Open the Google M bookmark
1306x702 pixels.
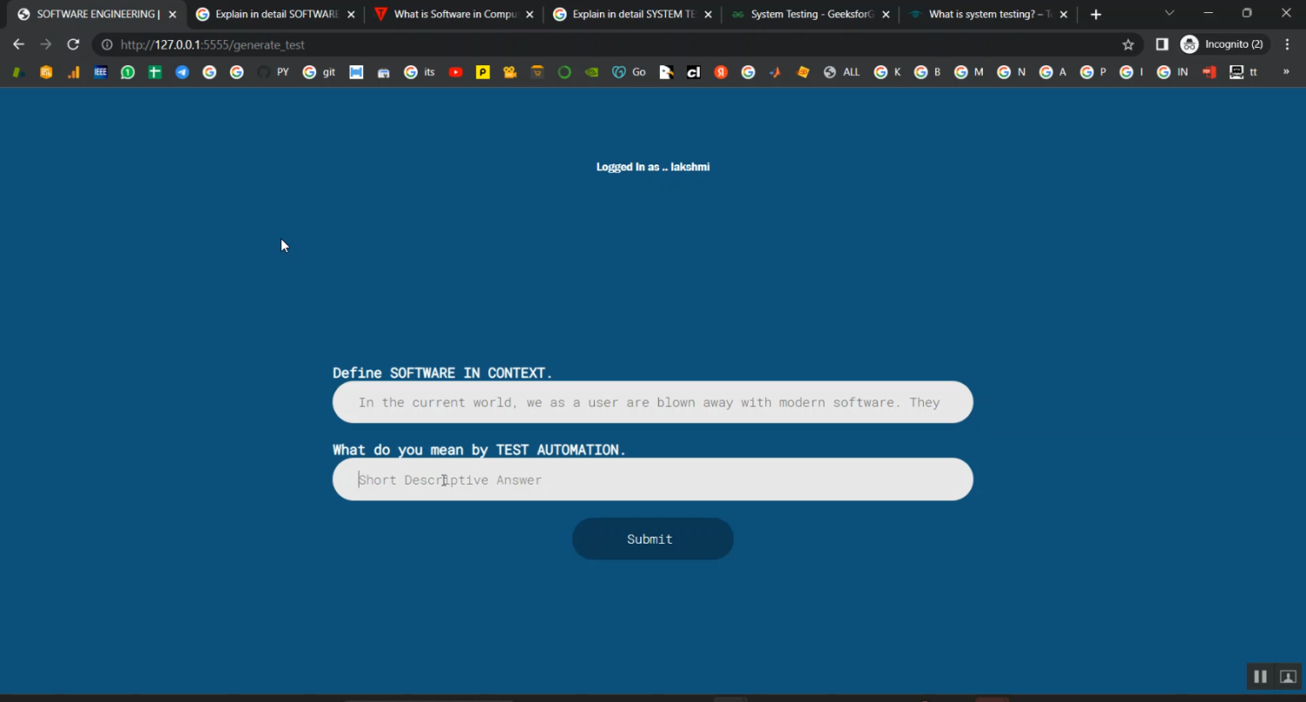click(x=969, y=72)
